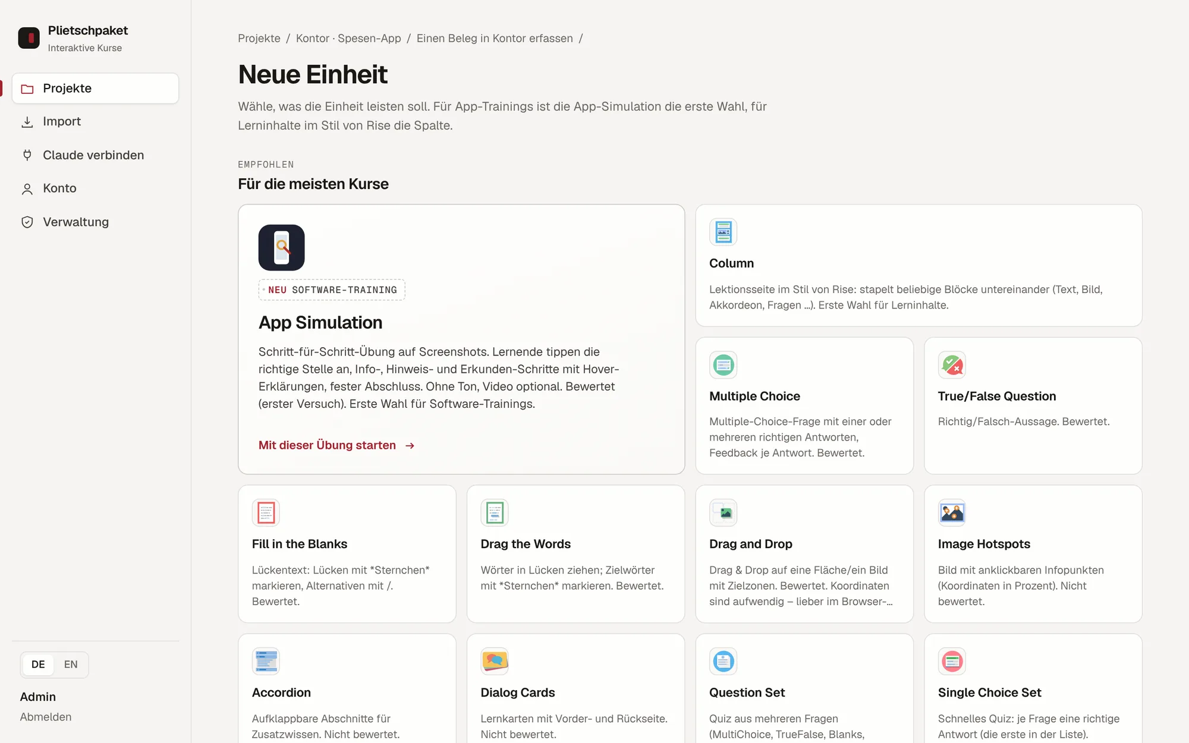Click the Accordion icon
Viewport: 1189px width, 743px height.
click(x=266, y=661)
